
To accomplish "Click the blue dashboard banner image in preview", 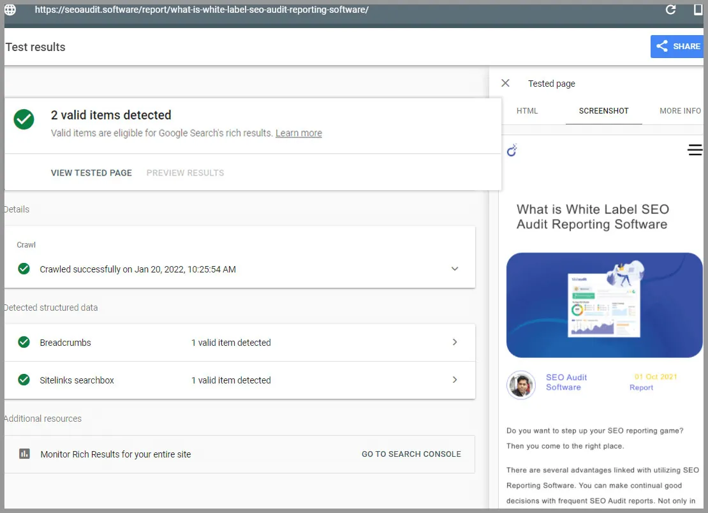I will click(x=604, y=305).
